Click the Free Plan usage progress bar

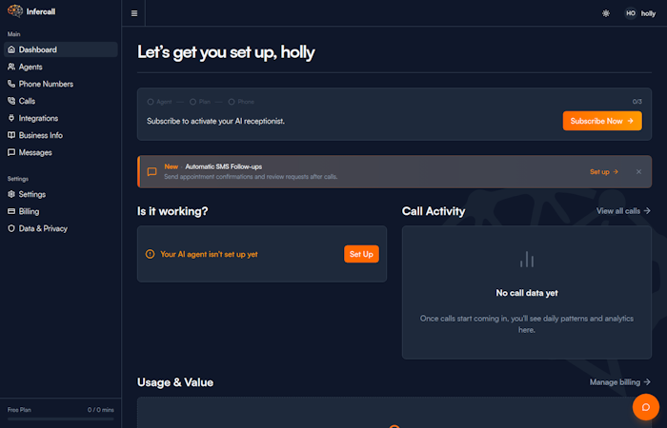[60, 392]
